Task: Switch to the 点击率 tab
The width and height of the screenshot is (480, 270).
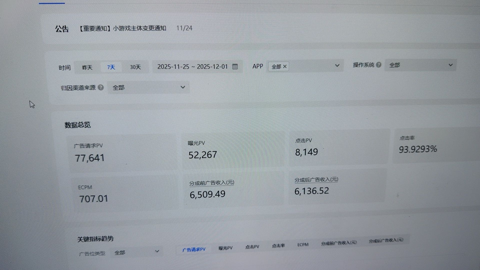Action: tap(278, 245)
